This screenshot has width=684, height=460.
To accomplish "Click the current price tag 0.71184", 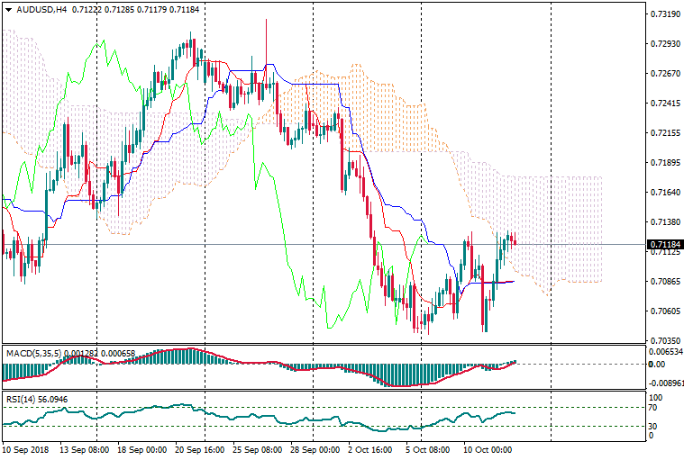I will [x=664, y=244].
